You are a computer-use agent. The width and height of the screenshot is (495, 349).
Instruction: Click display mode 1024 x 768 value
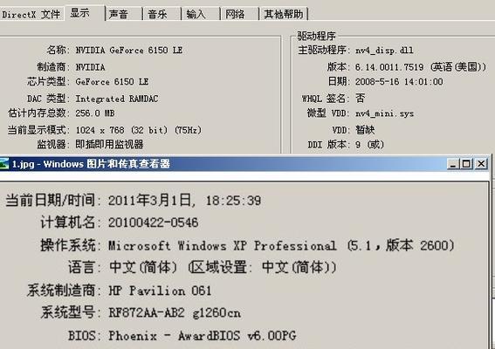(x=138, y=130)
